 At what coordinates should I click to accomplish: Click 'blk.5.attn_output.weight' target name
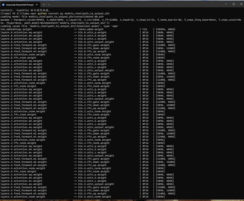pyautogui.click(x=96, y=184)
